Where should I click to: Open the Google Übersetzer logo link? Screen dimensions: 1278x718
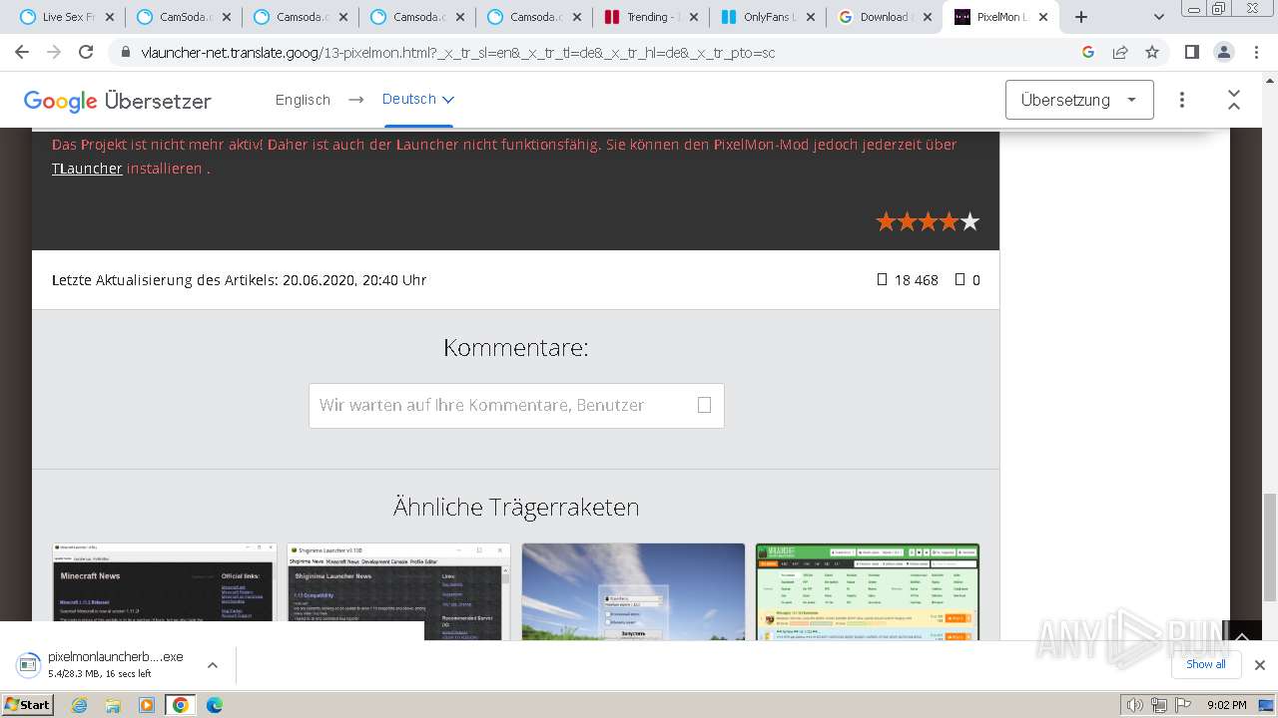tap(118, 101)
